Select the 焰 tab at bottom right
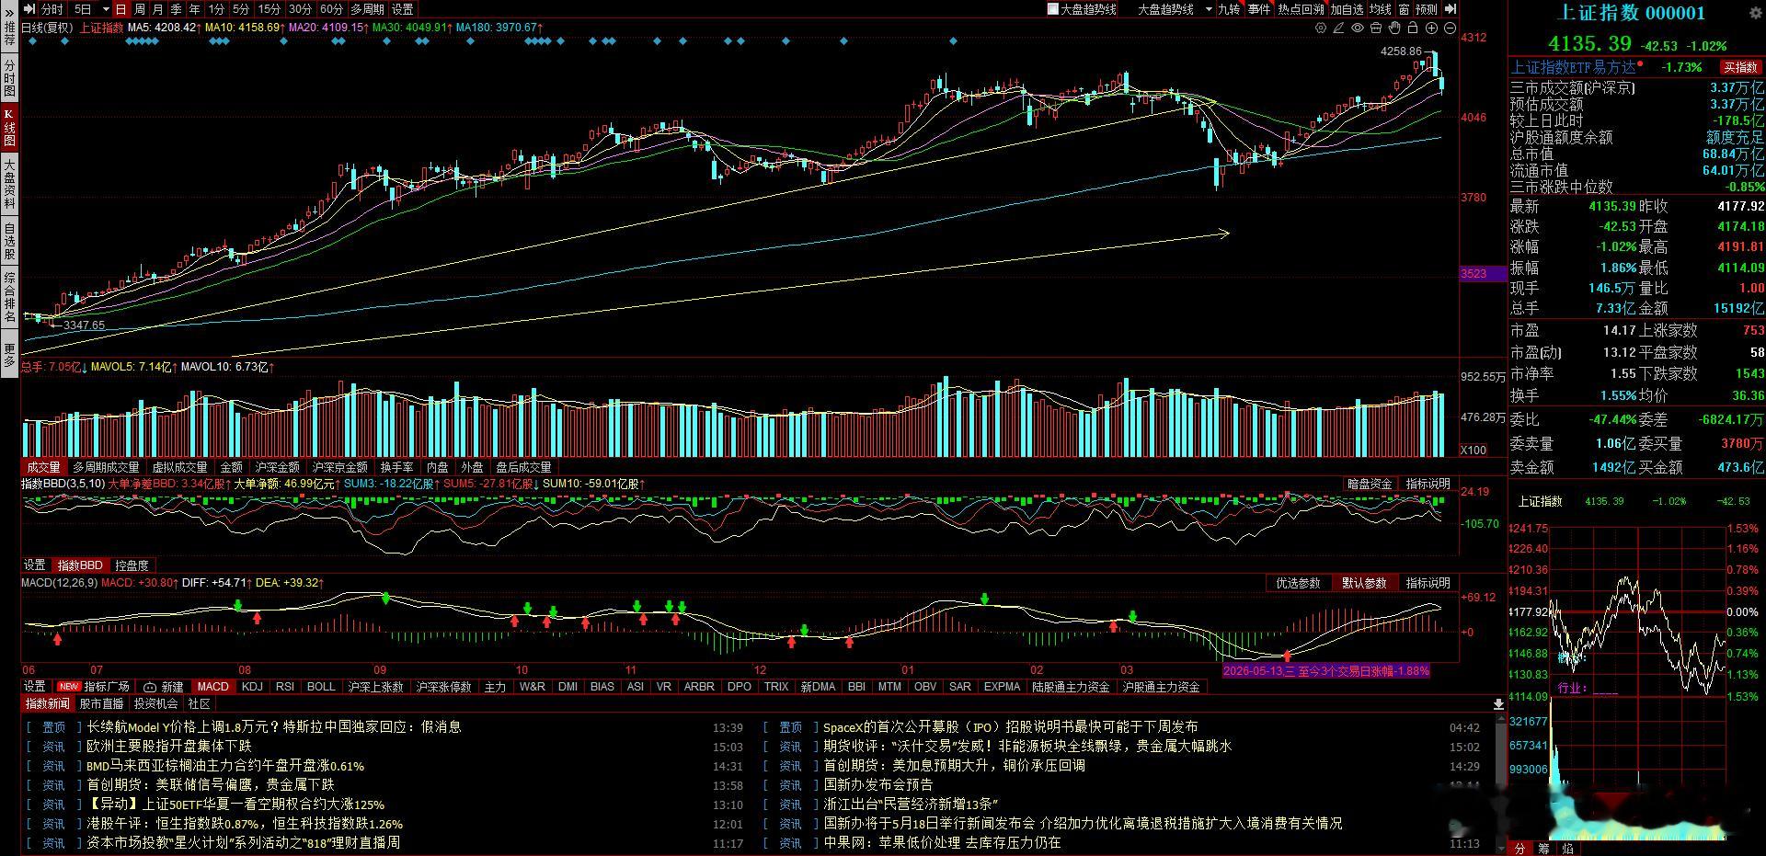 [x=1567, y=849]
